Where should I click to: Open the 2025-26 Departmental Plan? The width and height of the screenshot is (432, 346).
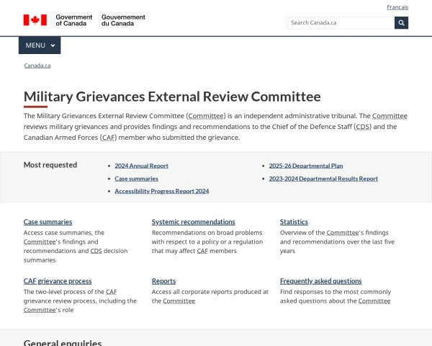305,166
